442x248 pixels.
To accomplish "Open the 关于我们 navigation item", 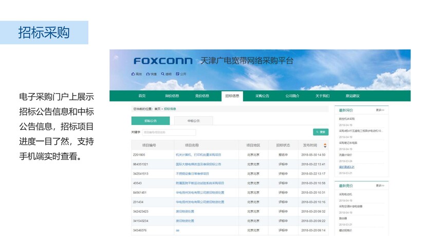I will coord(322,96).
